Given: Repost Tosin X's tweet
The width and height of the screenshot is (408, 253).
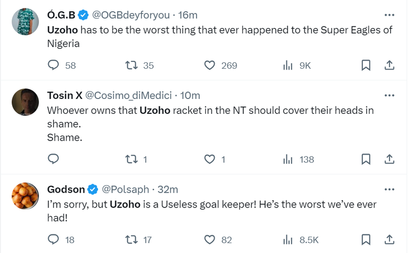Looking at the screenshot, I should point(131,159).
